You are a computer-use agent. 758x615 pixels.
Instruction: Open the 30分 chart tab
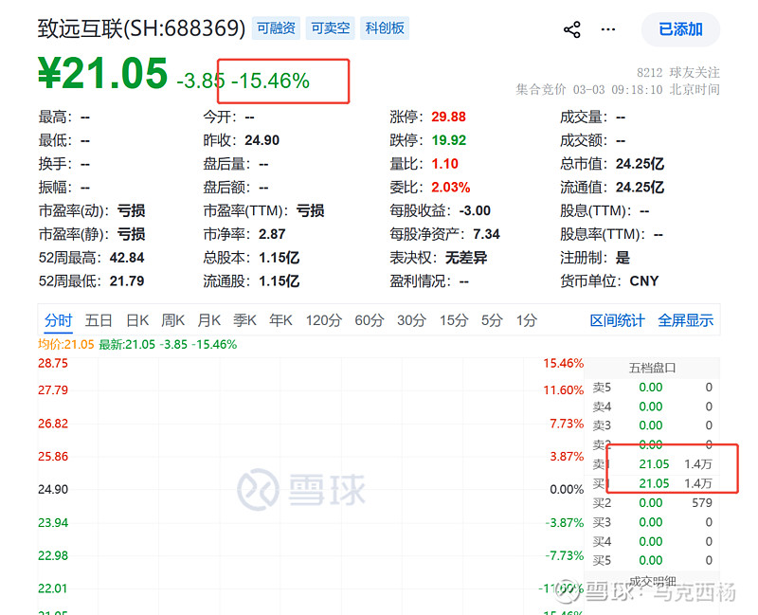[411, 320]
